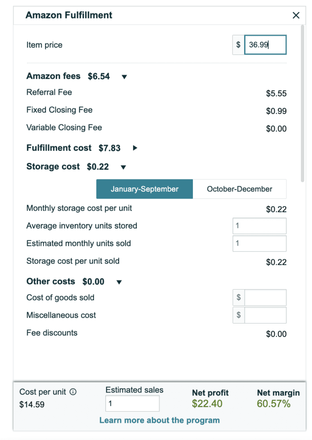312x440 pixels.
Task: Click the dollar sign beside Miscellaneous cost
Action: [x=239, y=315]
